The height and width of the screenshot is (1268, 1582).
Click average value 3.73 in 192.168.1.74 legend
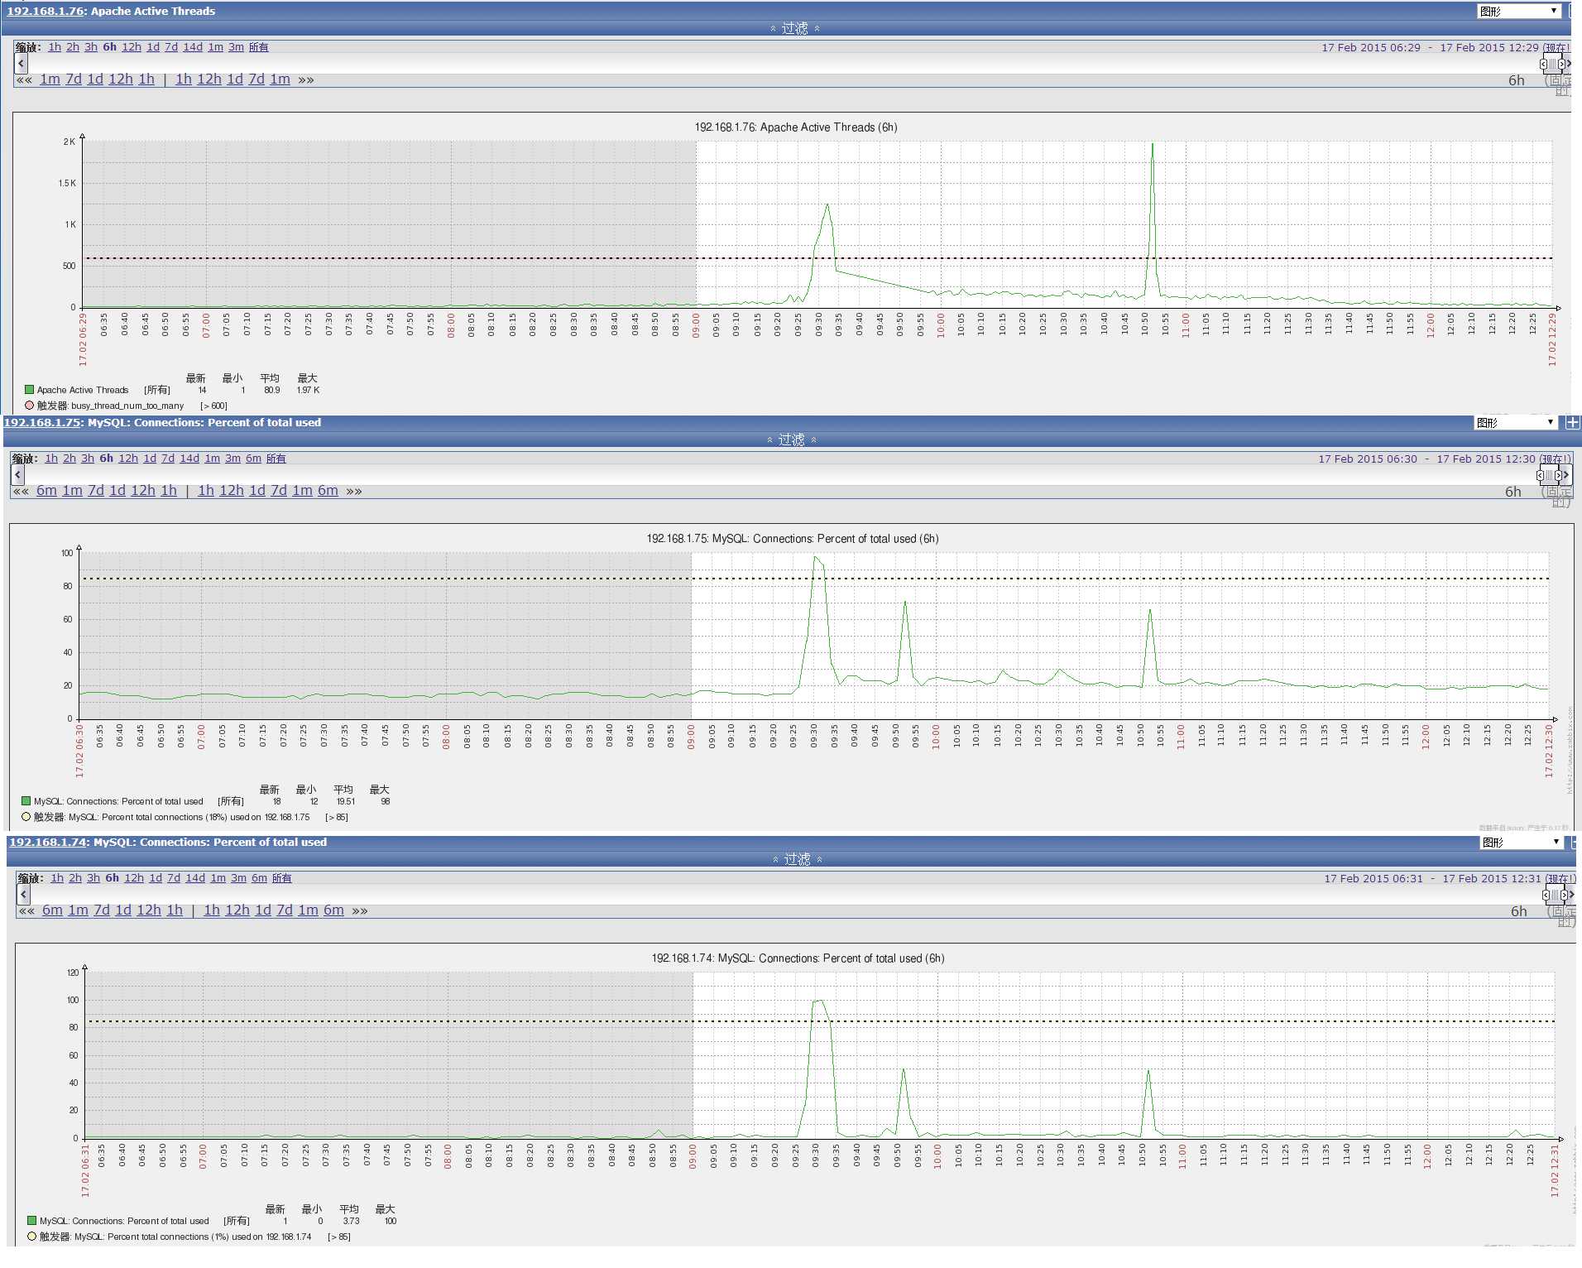(x=351, y=1221)
